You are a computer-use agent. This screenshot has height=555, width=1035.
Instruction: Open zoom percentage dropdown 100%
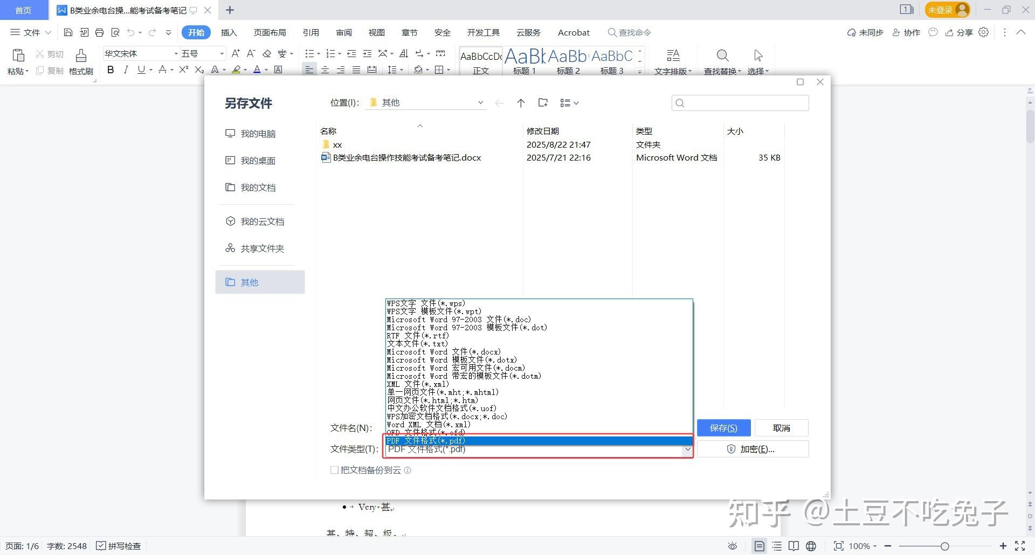point(862,546)
